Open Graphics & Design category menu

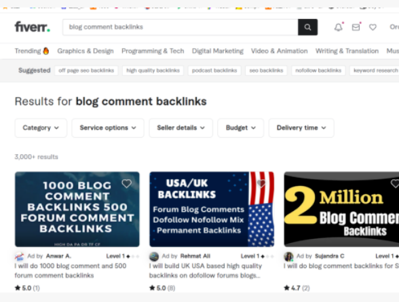click(85, 51)
